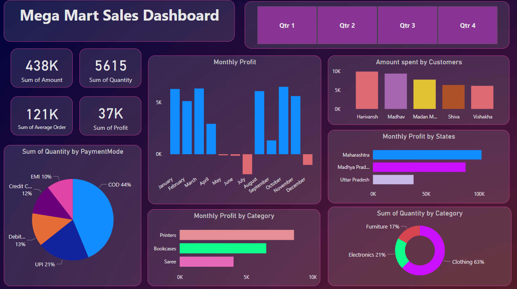Click the Sum of Quantity KPI card

pyautogui.click(x=110, y=68)
